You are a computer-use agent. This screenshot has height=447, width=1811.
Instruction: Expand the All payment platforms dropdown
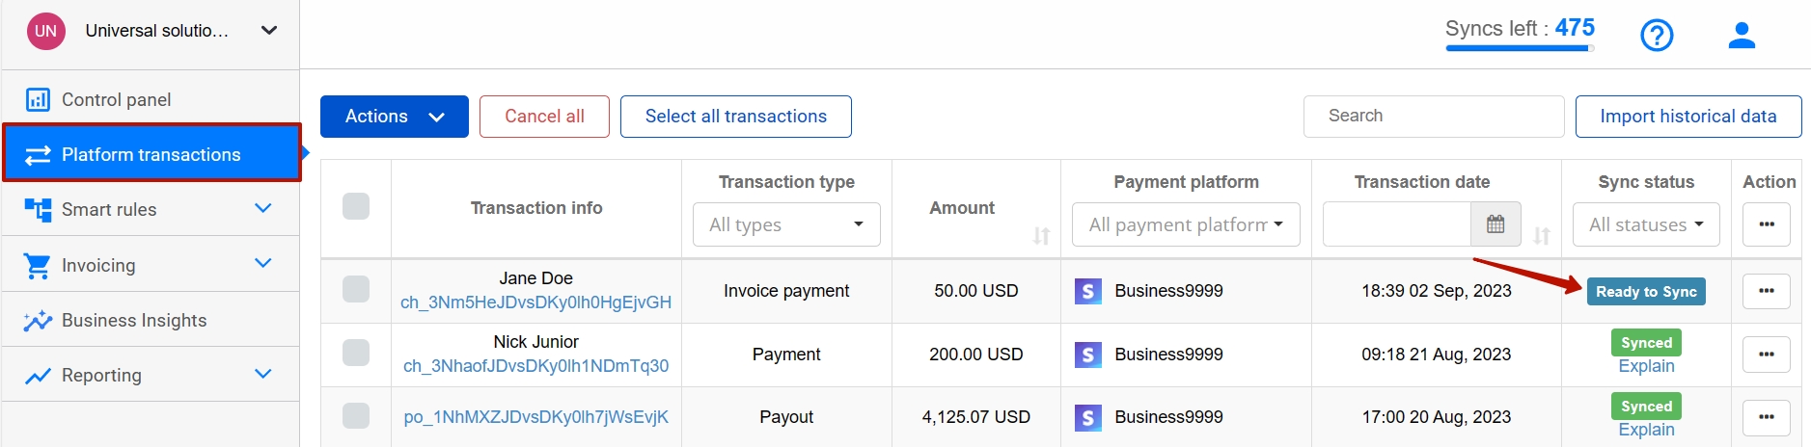coord(1186,224)
